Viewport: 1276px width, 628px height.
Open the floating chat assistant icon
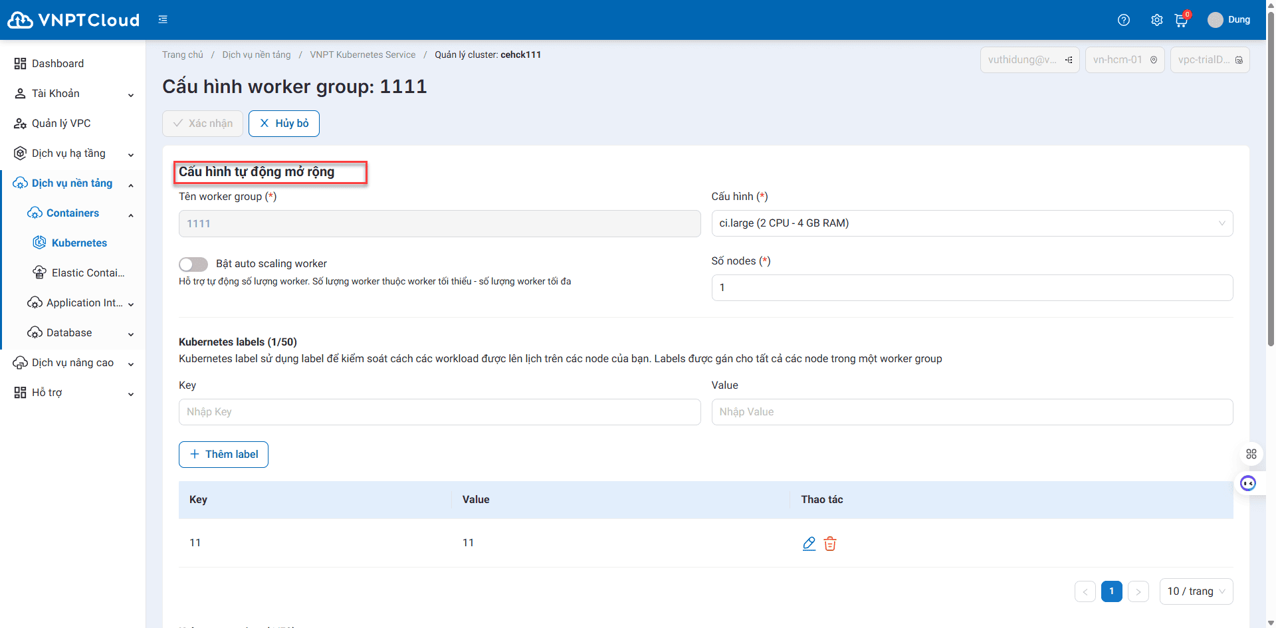click(1248, 483)
